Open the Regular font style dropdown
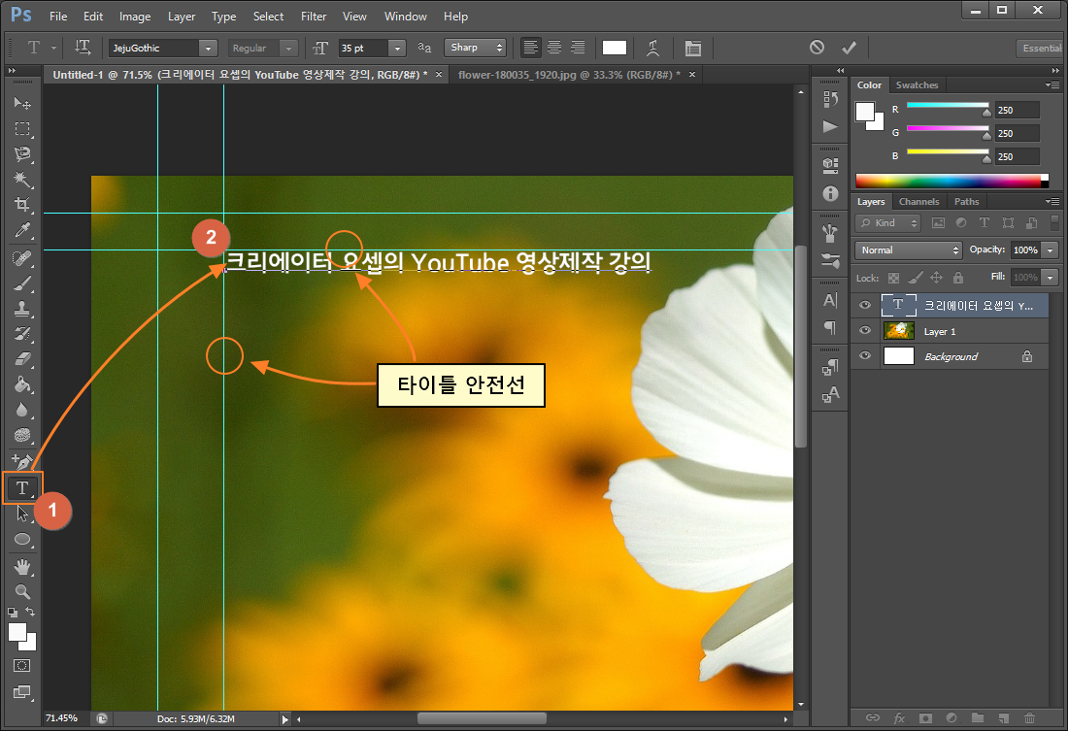 coord(288,48)
